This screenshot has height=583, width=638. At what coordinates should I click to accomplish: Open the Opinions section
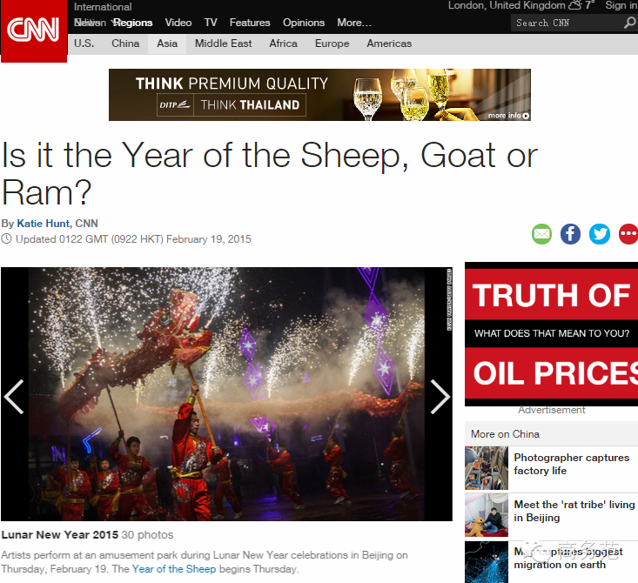[x=304, y=23]
